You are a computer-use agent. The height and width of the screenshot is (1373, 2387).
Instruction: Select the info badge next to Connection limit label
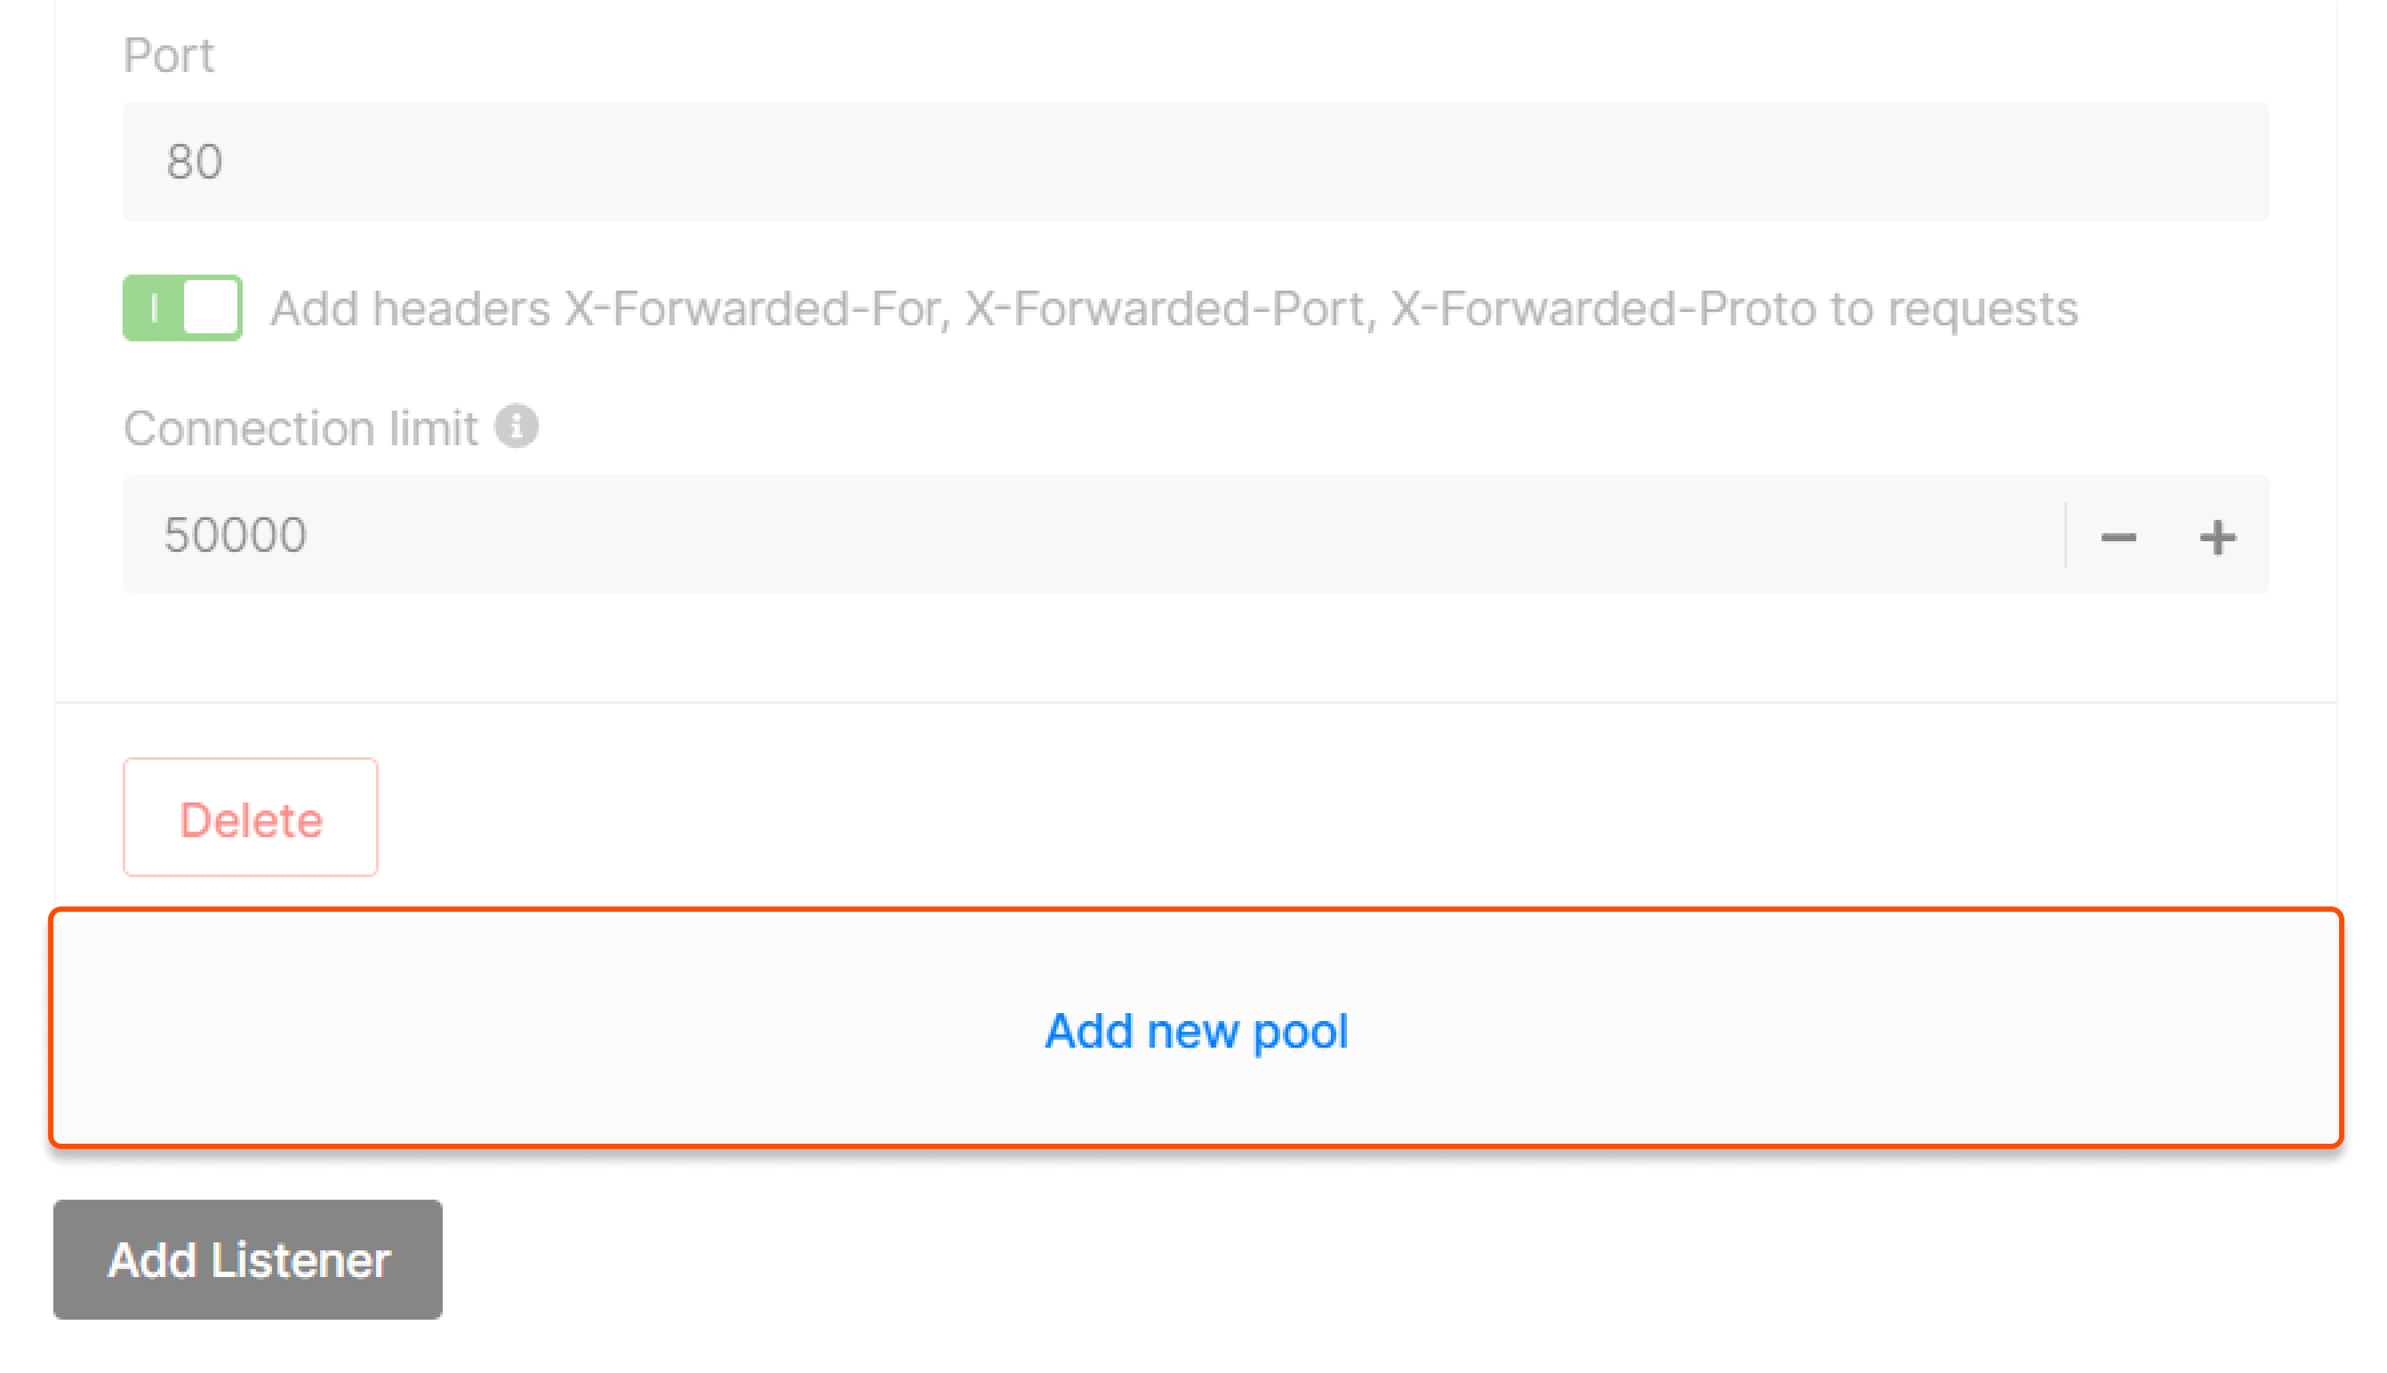click(x=517, y=427)
